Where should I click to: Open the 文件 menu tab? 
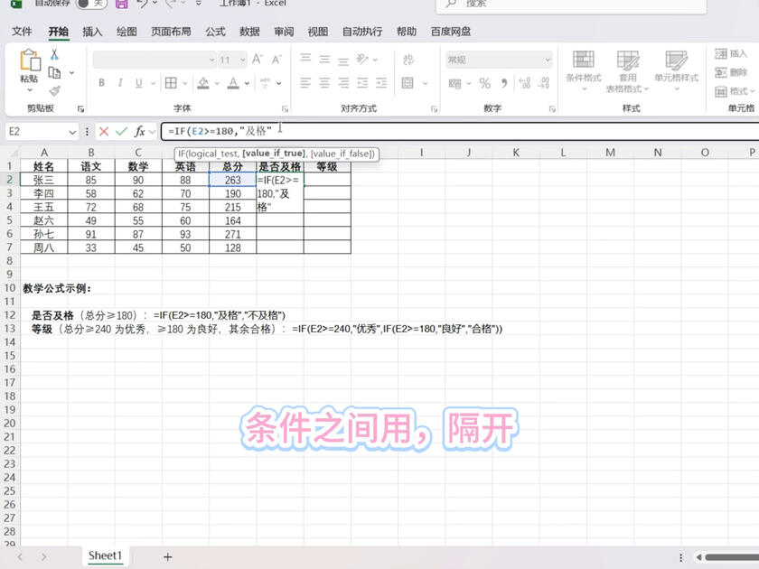(x=22, y=32)
